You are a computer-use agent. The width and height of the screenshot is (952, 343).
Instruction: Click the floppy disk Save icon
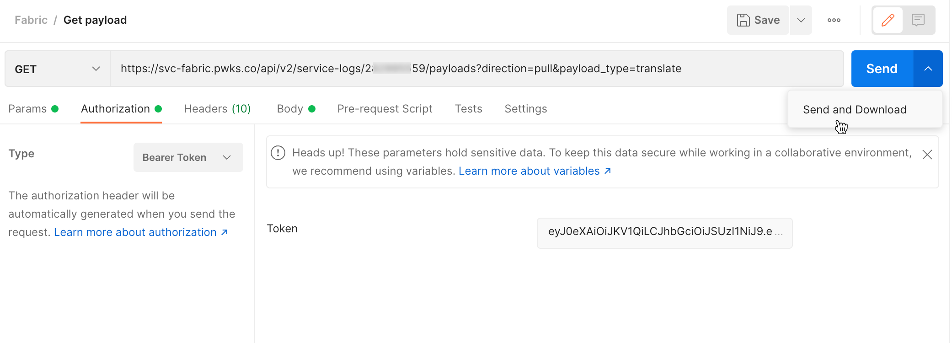(743, 20)
